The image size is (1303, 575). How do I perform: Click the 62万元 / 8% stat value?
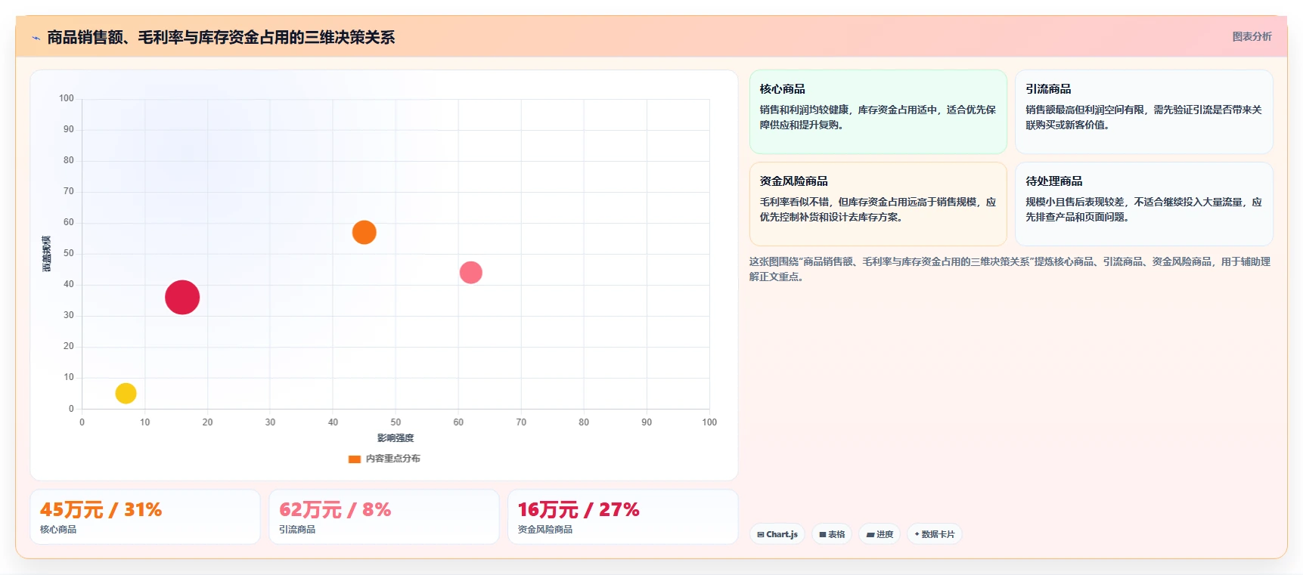pos(335,510)
